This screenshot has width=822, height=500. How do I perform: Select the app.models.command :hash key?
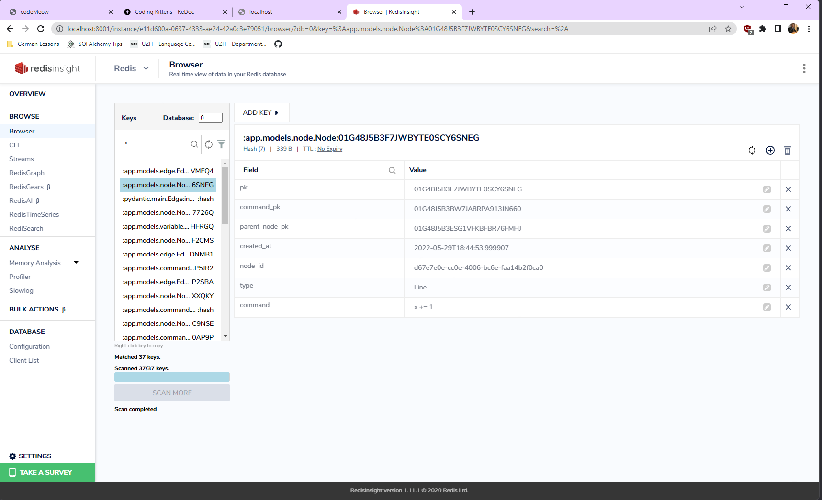click(x=168, y=310)
